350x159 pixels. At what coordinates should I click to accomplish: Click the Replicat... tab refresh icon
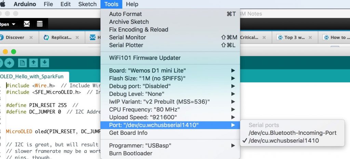tap(46, 37)
